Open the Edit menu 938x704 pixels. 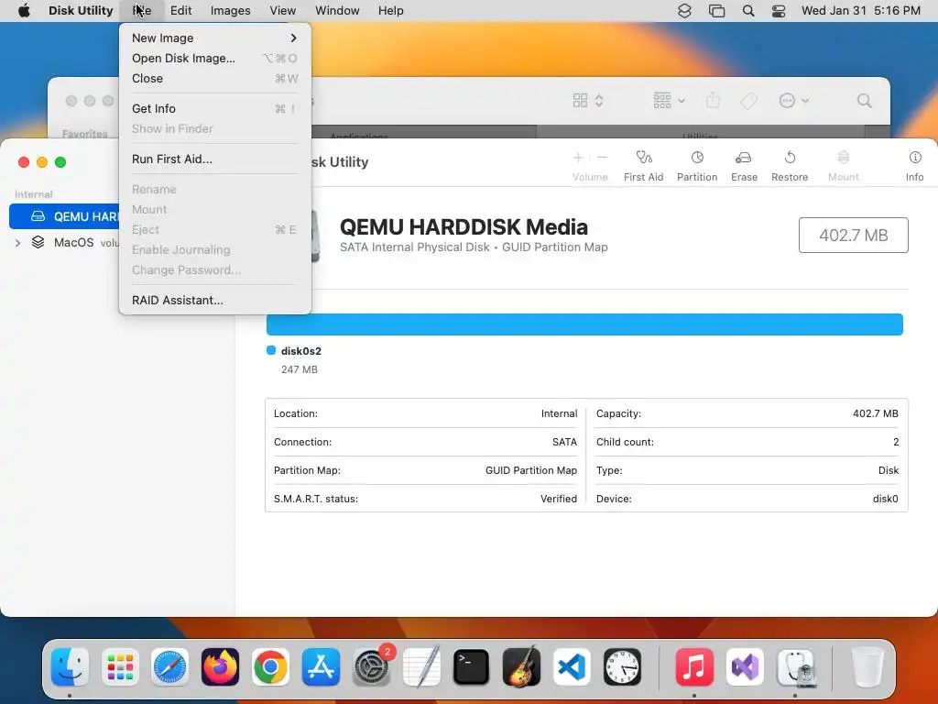tap(180, 11)
